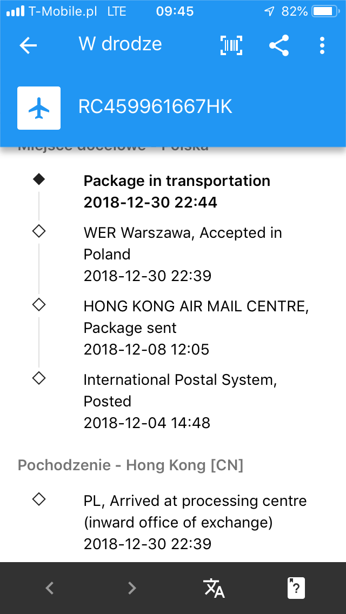Tap 'Pochodzenie - Hong Kong [CN]' section header
This screenshot has height=614, width=346.
pyautogui.click(x=130, y=465)
